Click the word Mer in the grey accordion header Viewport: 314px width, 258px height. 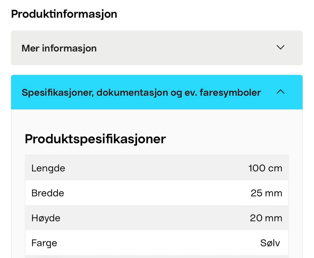coord(30,48)
